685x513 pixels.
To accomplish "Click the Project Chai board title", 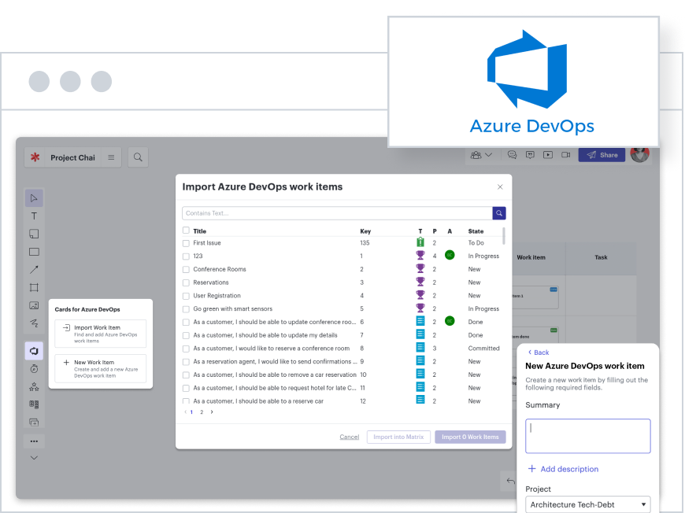I will [72, 157].
